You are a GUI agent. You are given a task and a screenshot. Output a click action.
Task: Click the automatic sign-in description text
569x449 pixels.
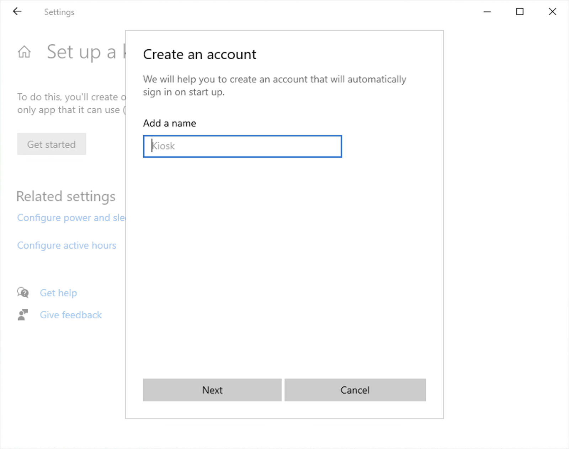(274, 86)
